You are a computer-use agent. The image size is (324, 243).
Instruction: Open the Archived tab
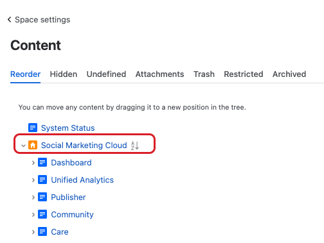point(289,74)
